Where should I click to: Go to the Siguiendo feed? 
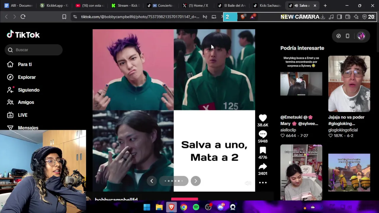point(28,90)
